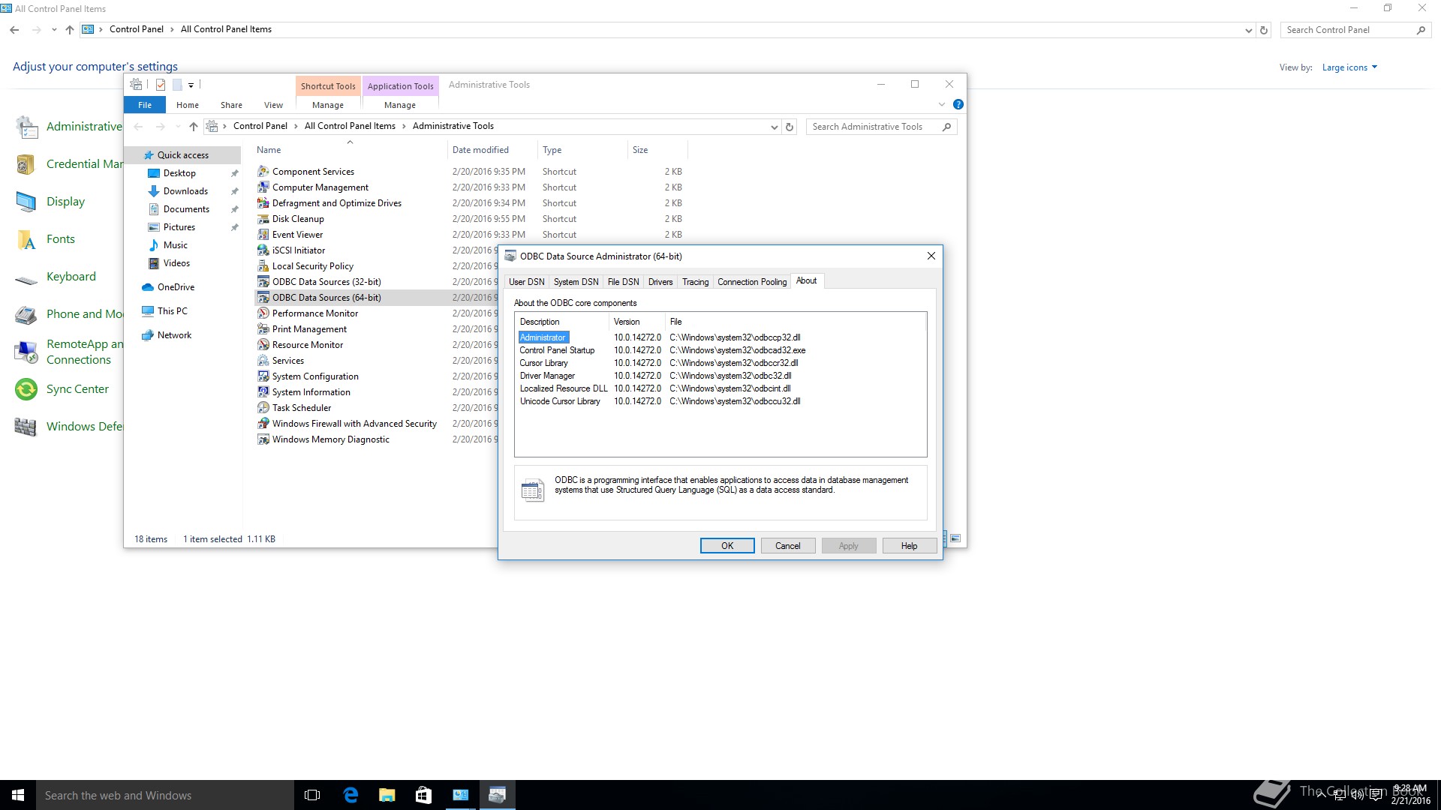Screen dimensions: 1441x810
Task: Click OK in the ODBC dialog
Action: tap(727, 546)
